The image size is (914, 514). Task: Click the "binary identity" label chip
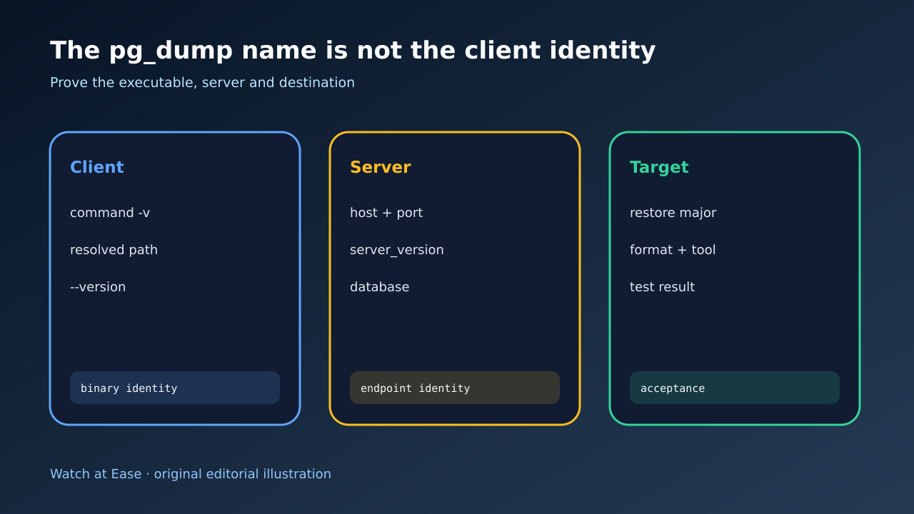tap(175, 388)
